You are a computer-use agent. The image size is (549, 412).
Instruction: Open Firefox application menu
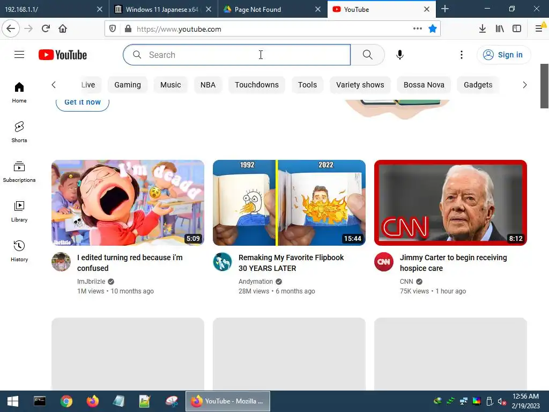tap(539, 28)
